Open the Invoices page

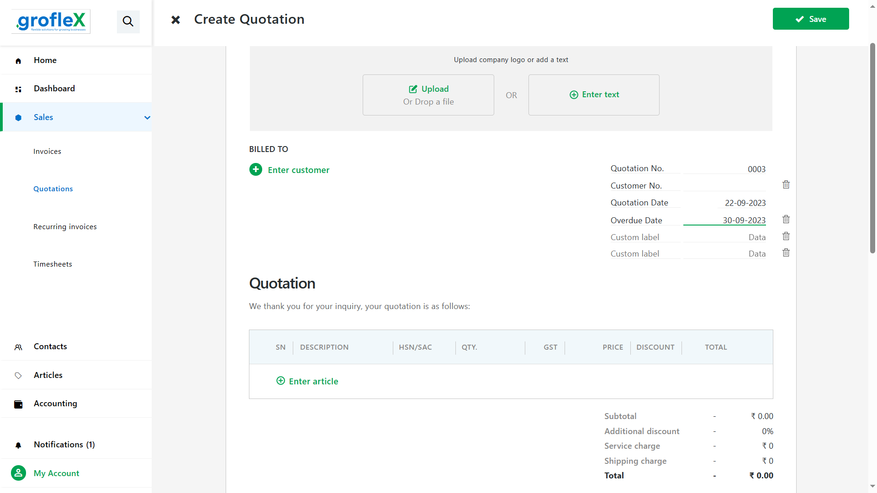coord(47,152)
